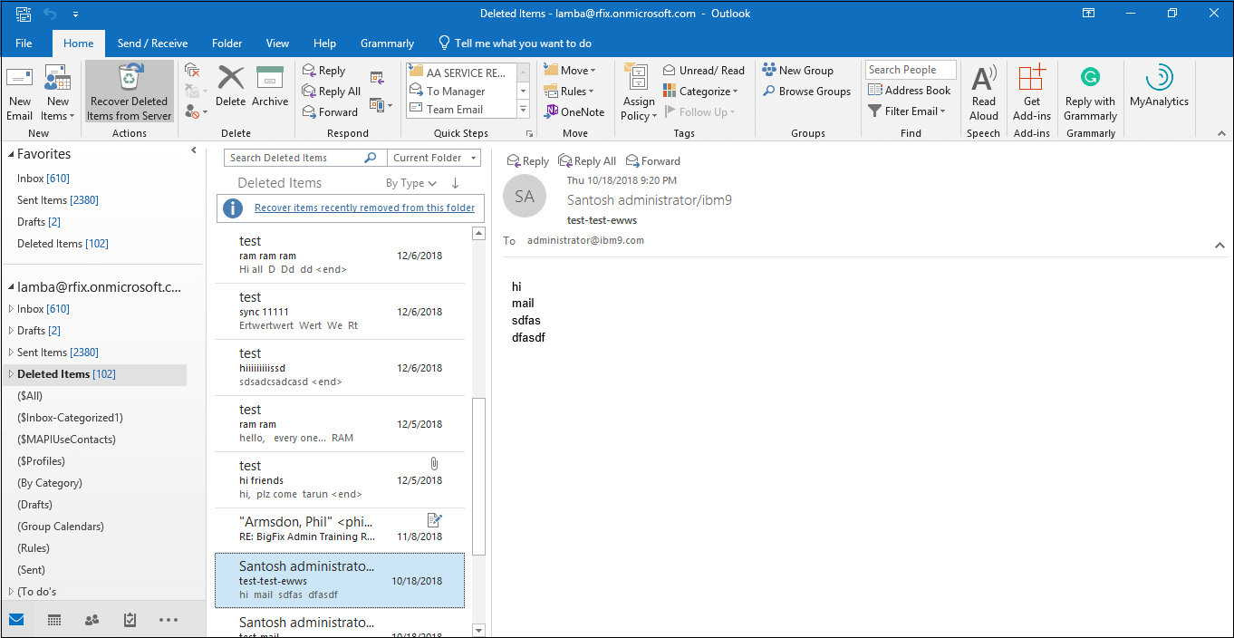
Task: Collapse the message header chevron
Action: (x=1220, y=245)
